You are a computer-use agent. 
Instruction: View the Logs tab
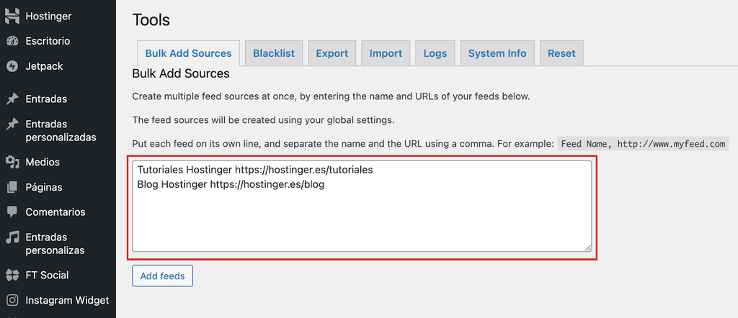coord(435,53)
